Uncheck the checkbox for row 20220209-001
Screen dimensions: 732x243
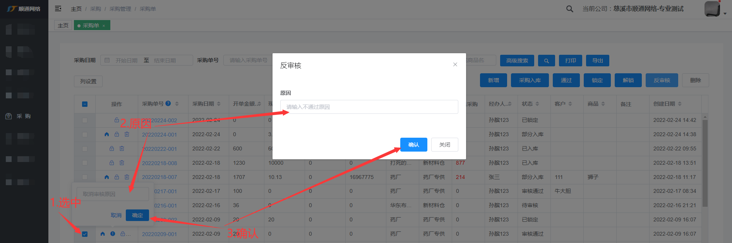point(85,234)
